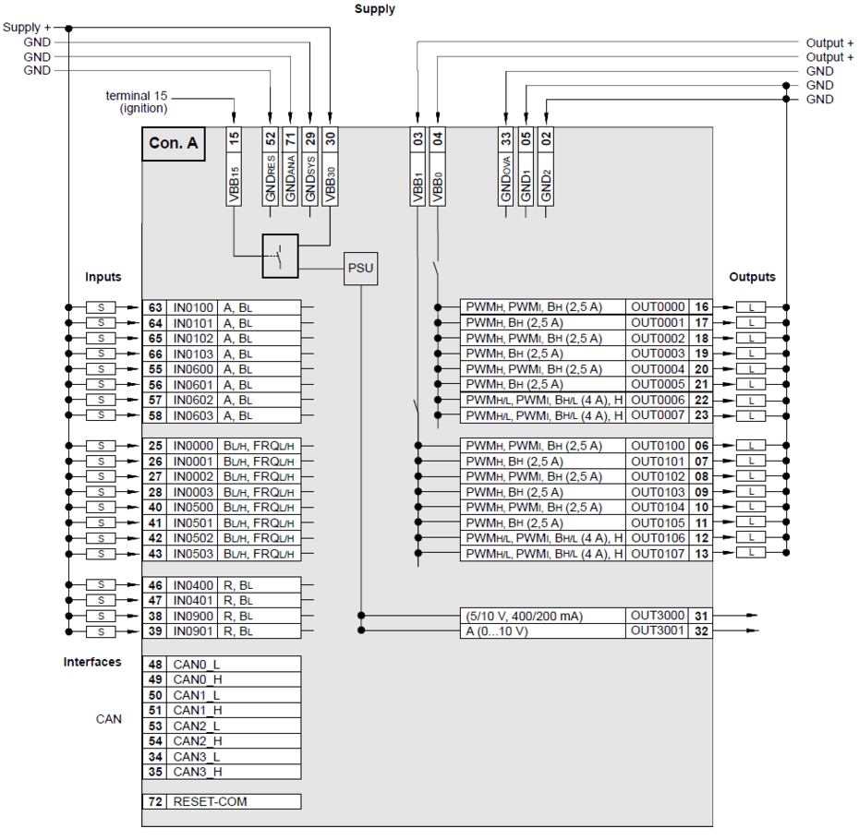Toggle the switch below VBB0 pin
The image size is (859, 840).
(437, 268)
